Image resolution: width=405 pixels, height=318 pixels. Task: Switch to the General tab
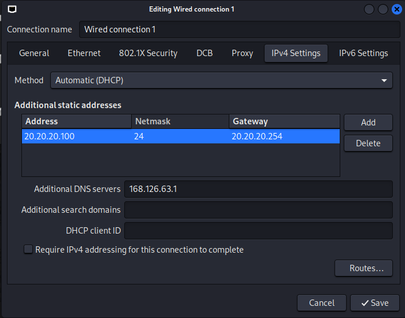34,53
